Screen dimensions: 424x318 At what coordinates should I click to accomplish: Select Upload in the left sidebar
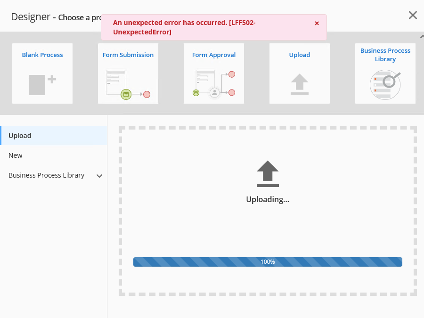click(20, 136)
